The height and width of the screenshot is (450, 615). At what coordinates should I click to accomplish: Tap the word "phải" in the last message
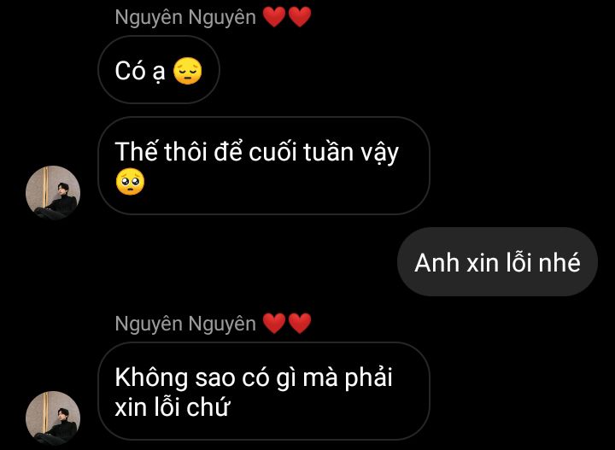coord(368,378)
